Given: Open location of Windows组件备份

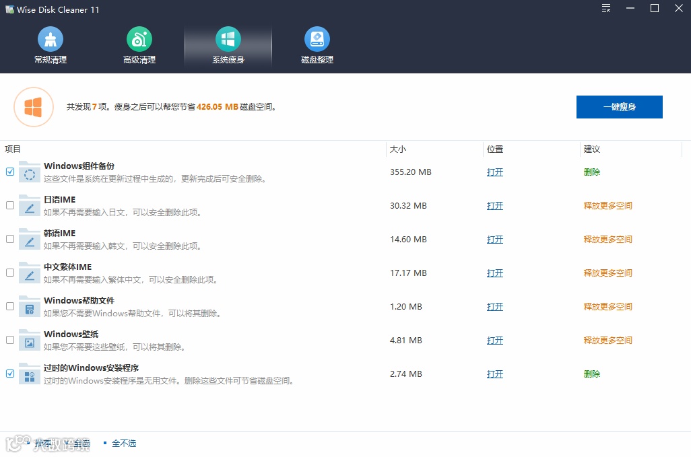Looking at the screenshot, I should click(x=495, y=172).
